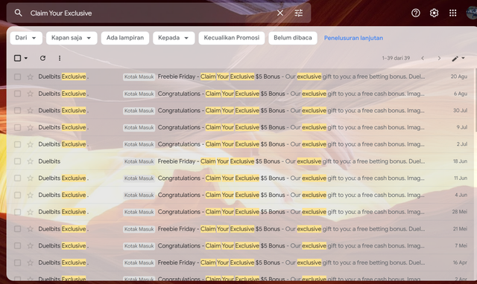This screenshot has height=284, width=477.
Task: Click the Kotak Masuk label on 28 Mei email
Action: click(139, 212)
